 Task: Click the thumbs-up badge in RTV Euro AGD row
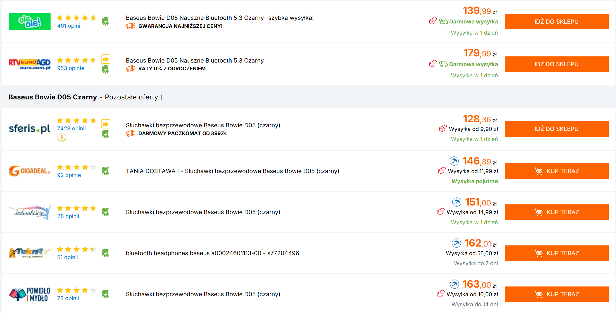tap(106, 59)
